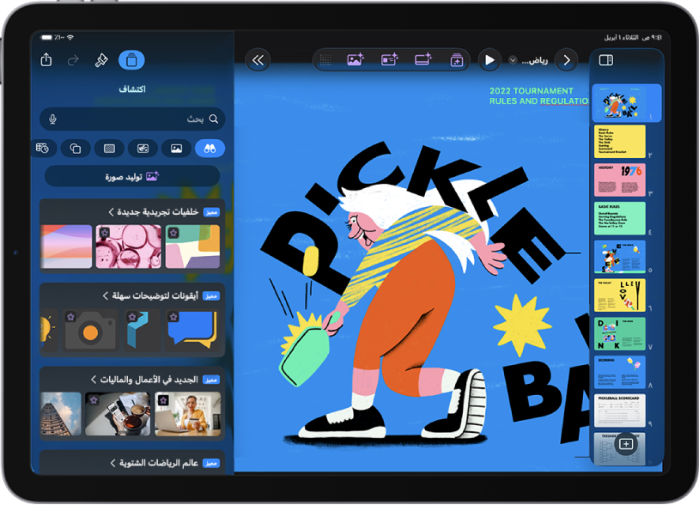Image resolution: width=699 pixels, height=505 pixels.
Task: Collapse the panel with double chevron
Action: click(x=258, y=60)
